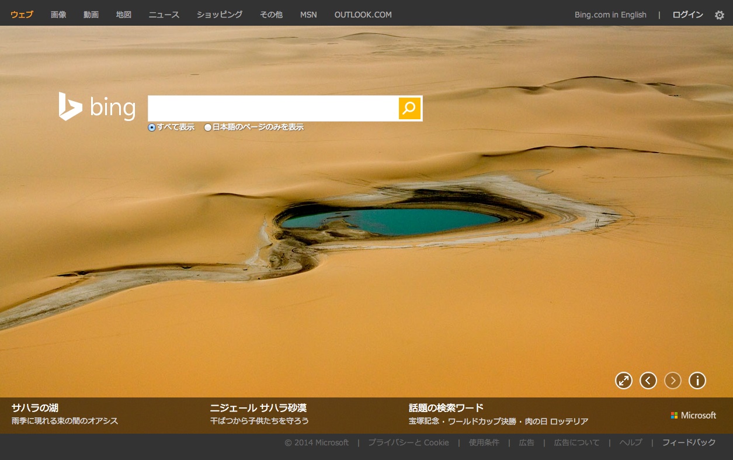
Task: Click the Bing logo
Action: click(97, 107)
